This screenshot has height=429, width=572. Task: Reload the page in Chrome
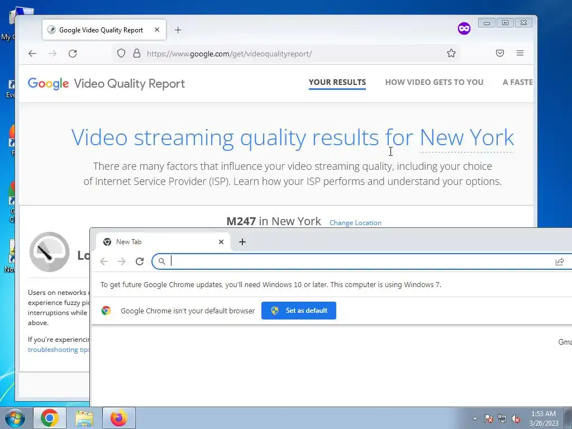click(x=140, y=261)
